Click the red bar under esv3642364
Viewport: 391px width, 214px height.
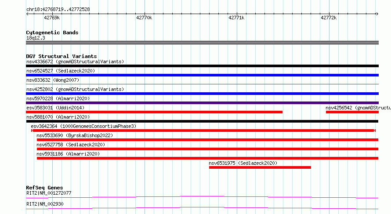[203, 131]
